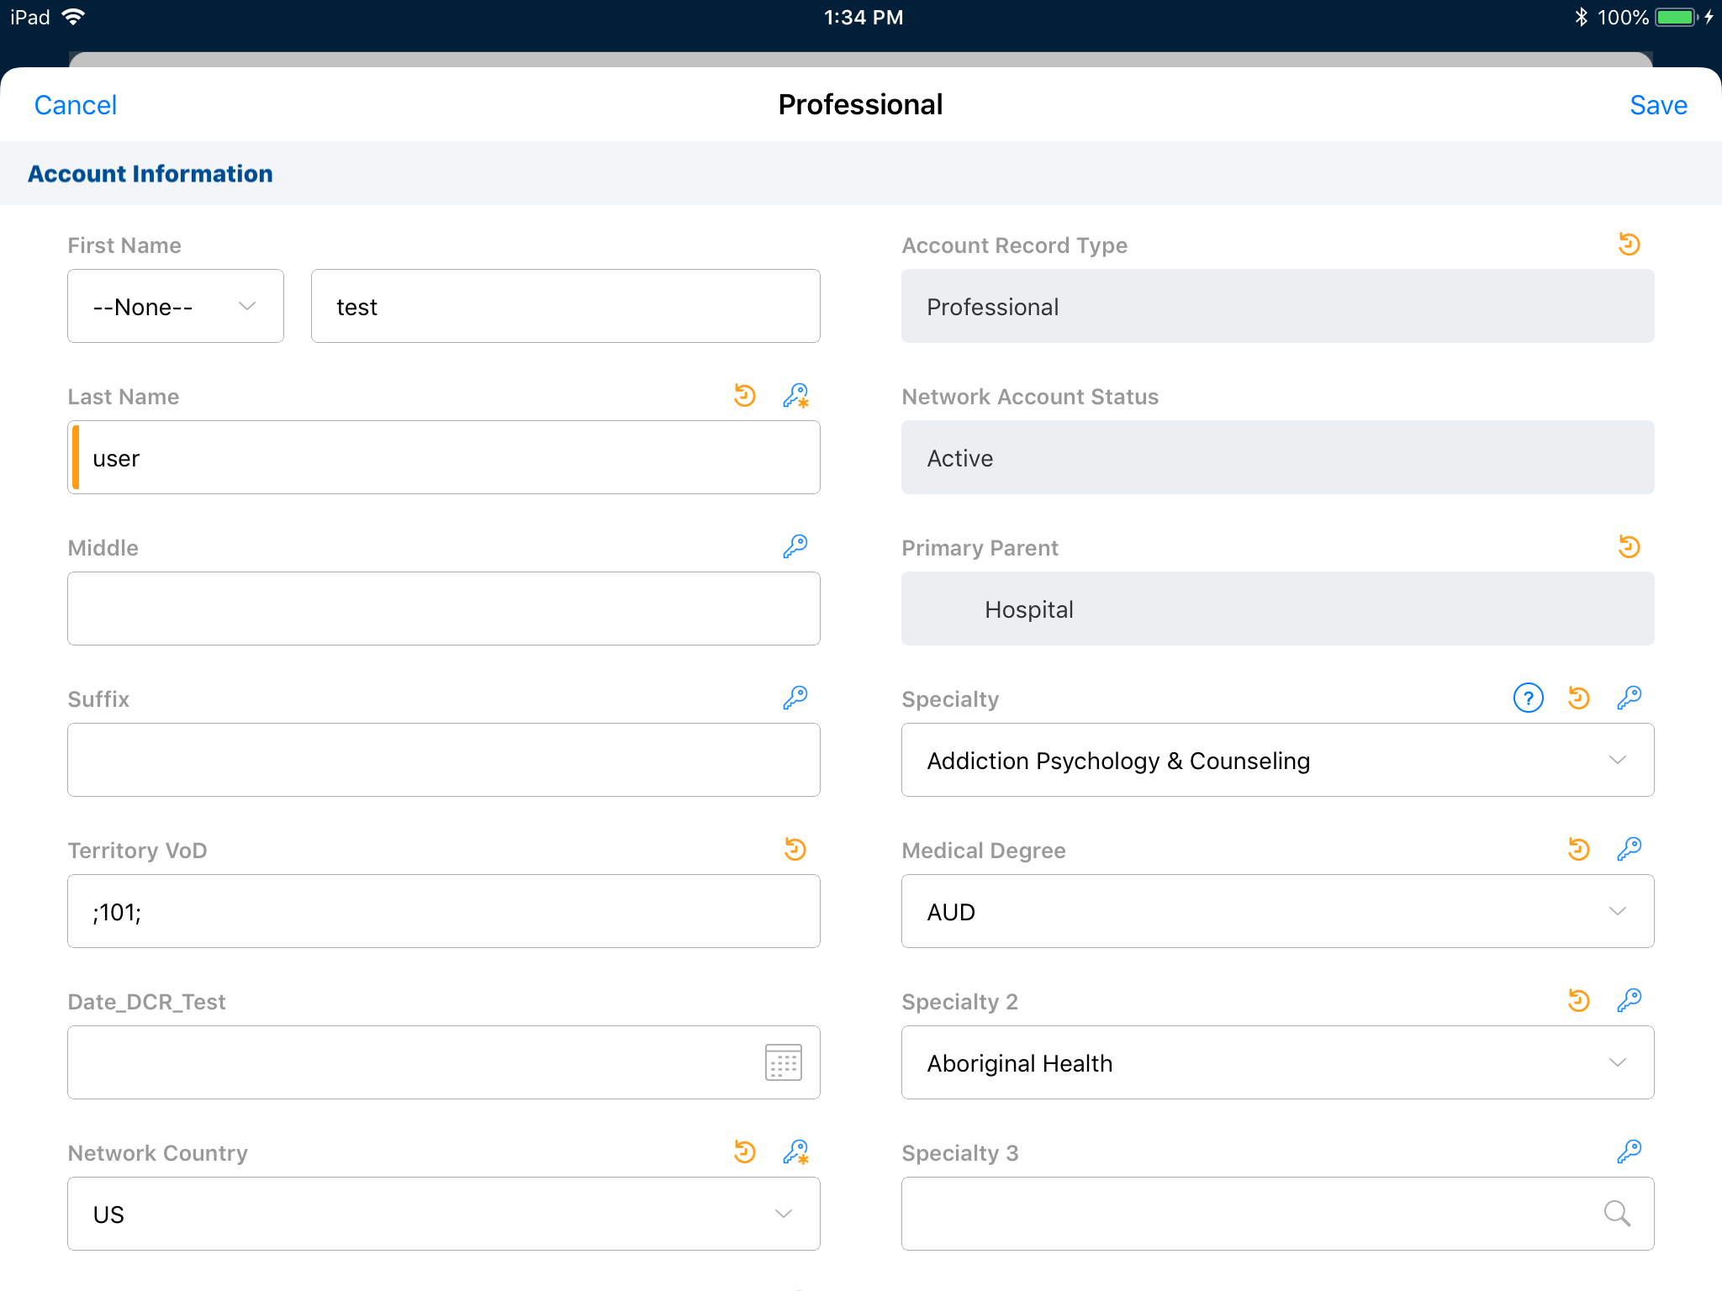Tap Cancel to discard changes
The image size is (1722, 1291).
[75, 105]
